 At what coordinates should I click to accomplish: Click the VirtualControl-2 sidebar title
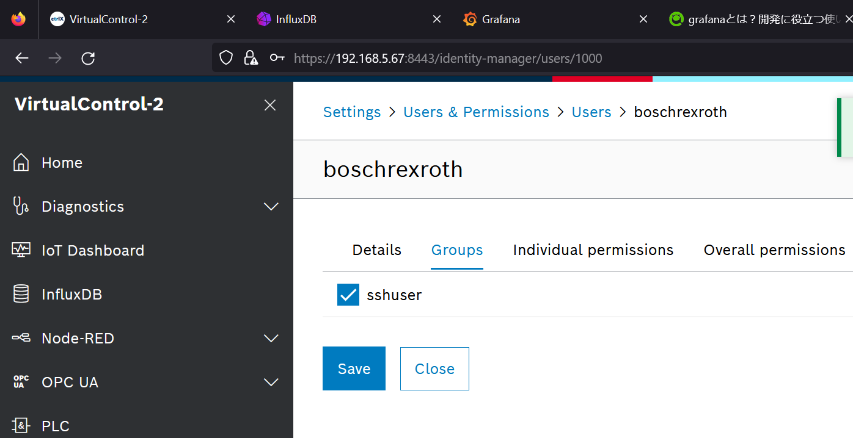[x=89, y=104]
